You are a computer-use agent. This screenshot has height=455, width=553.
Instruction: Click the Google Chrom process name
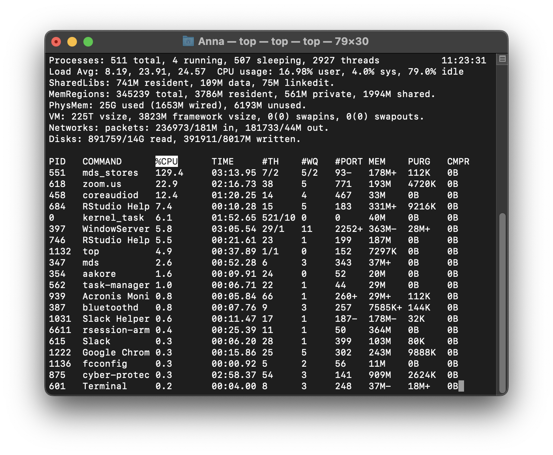[116, 353]
